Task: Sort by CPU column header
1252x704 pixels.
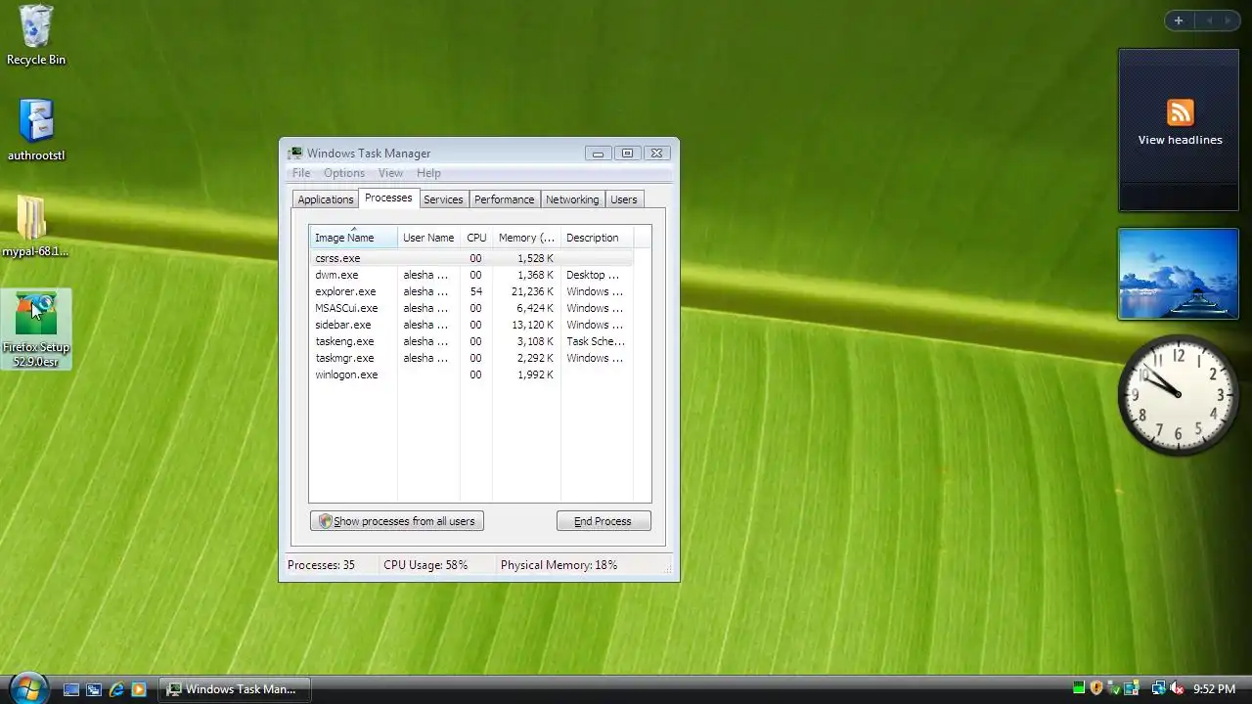Action: tap(476, 238)
